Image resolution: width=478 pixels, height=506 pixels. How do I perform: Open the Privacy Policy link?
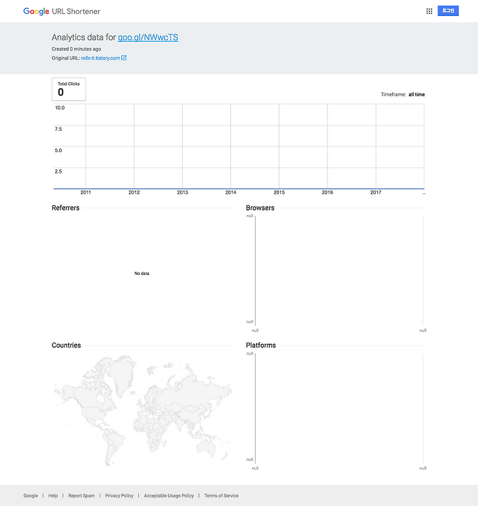pyautogui.click(x=119, y=495)
